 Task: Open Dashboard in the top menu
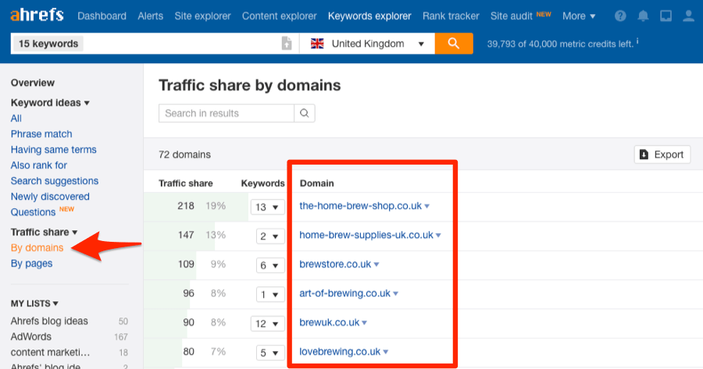102,16
